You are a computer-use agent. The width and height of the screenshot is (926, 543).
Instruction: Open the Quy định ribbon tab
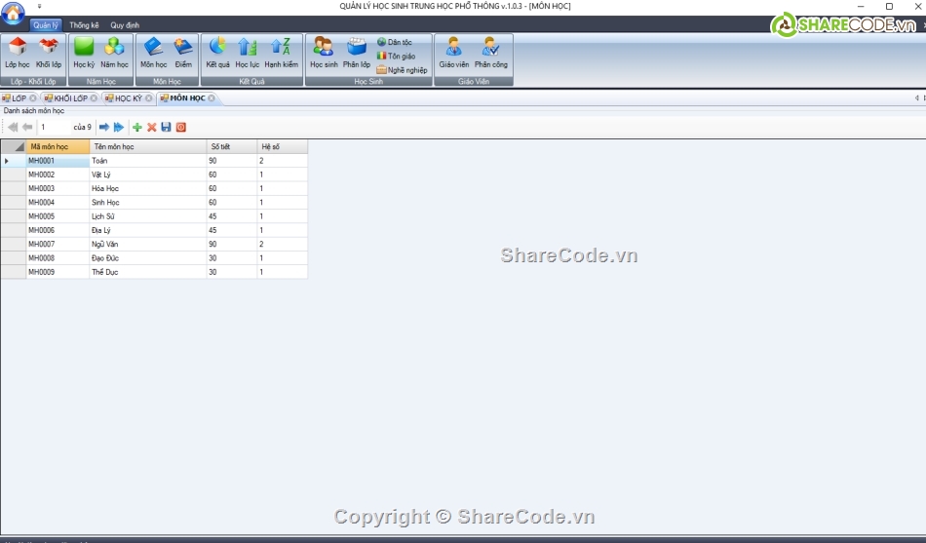(125, 25)
